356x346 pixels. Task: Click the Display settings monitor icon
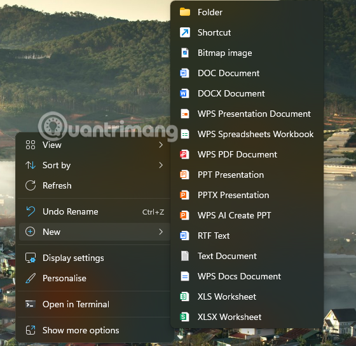(x=31, y=258)
